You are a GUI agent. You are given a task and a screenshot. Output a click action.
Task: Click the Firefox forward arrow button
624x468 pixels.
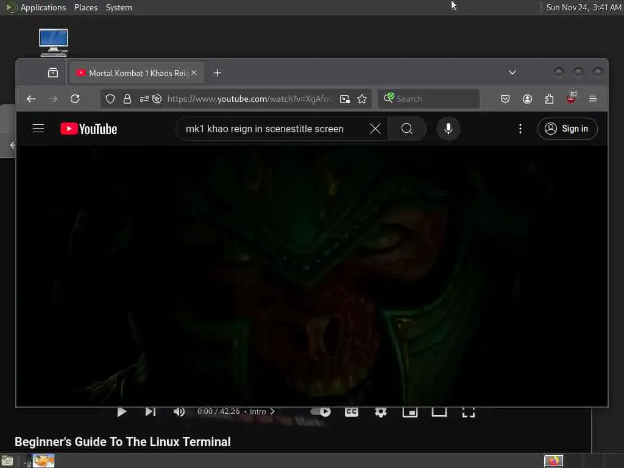(53, 99)
